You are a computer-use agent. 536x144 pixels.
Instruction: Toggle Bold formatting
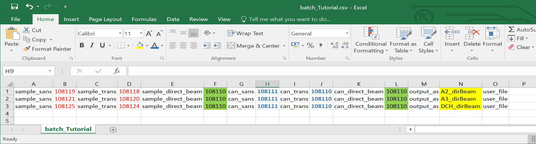pos(82,45)
